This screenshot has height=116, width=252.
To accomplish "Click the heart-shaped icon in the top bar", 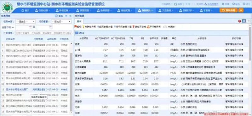I will click(175, 4).
